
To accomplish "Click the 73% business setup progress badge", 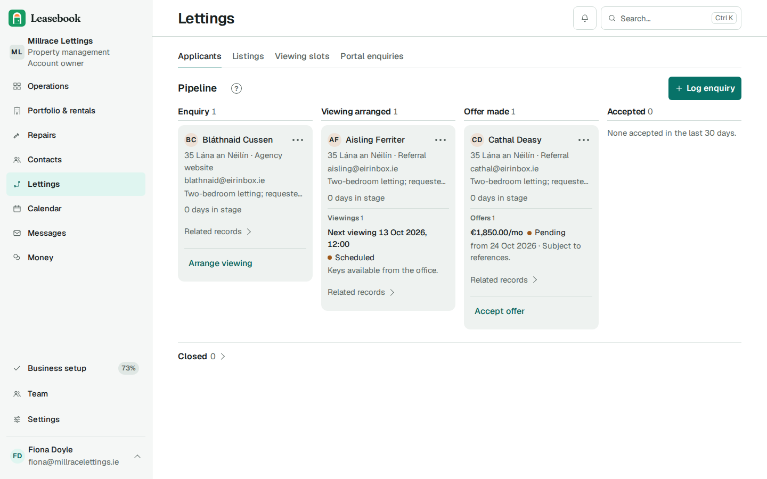I will point(128,368).
